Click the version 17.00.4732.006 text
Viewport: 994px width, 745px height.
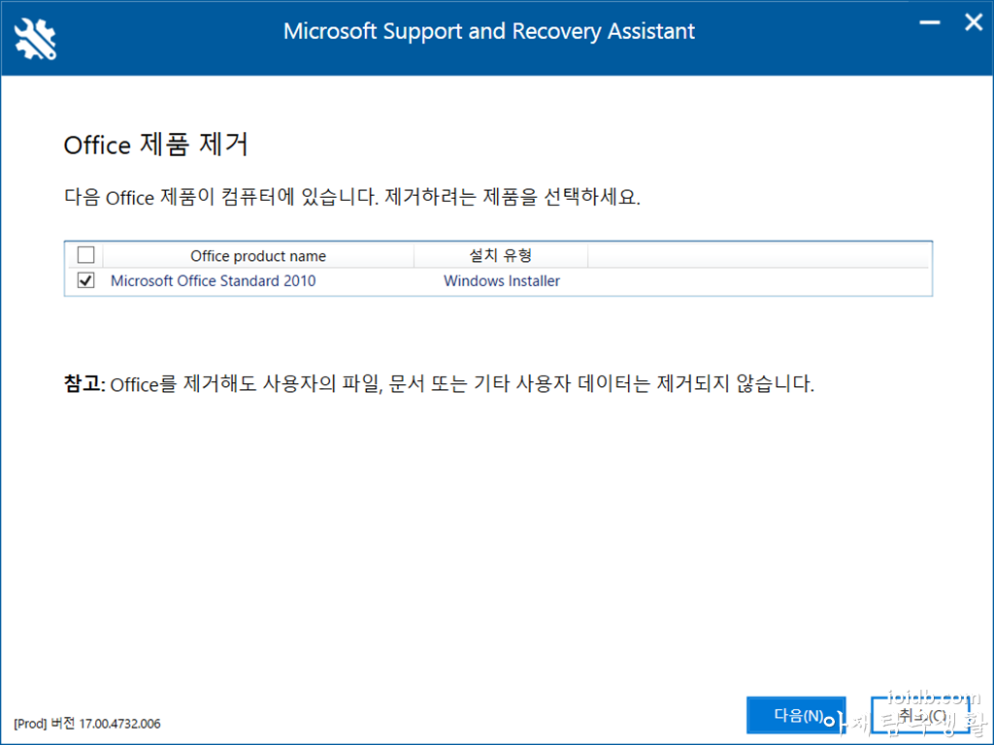point(86,724)
